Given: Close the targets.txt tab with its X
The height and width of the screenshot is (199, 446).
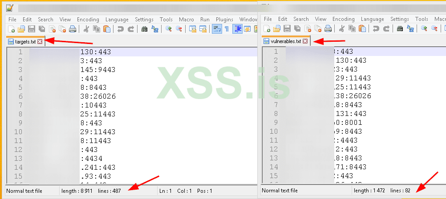Looking at the screenshot, I should click(x=40, y=42).
